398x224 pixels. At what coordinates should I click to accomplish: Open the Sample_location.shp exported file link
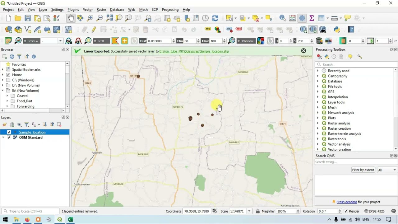pyautogui.click(x=194, y=51)
